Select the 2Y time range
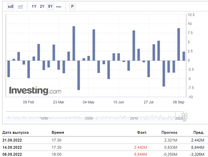 42,6
